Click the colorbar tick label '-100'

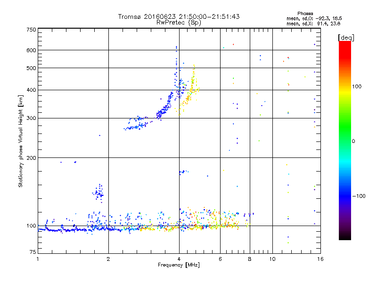[x=359, y=196]
